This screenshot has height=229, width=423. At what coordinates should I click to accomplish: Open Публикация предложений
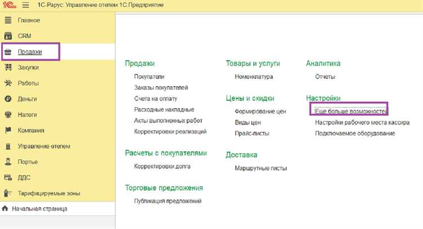[168, 201]
